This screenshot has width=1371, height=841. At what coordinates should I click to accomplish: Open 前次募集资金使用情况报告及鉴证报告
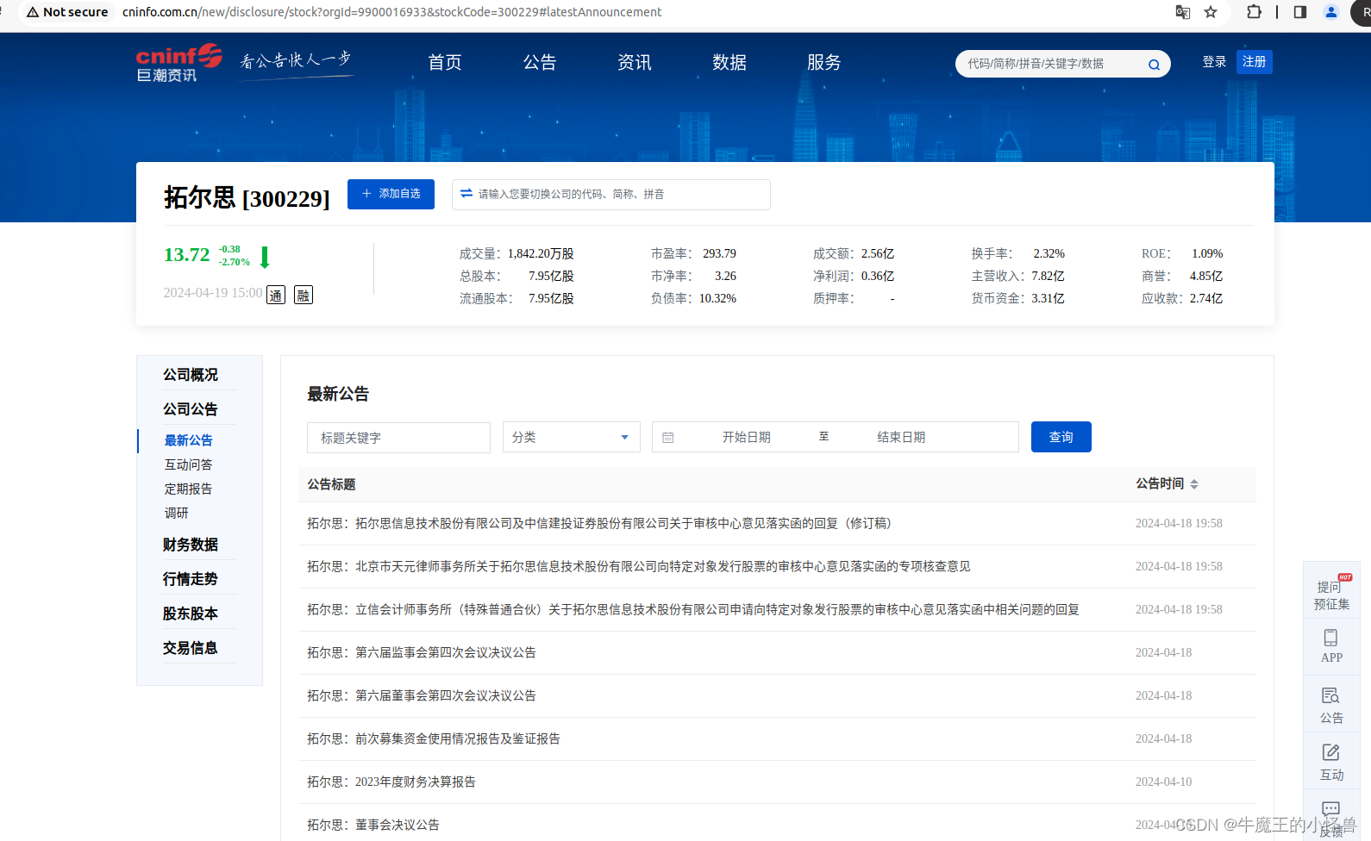(x=434, y=739)
